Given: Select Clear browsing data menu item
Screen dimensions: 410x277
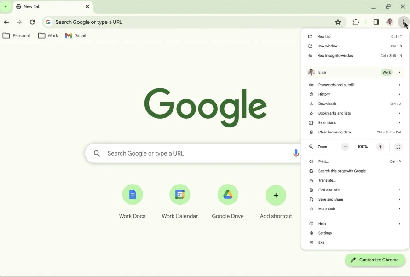Looking at the screenshot, I should [x=355, y=132].
